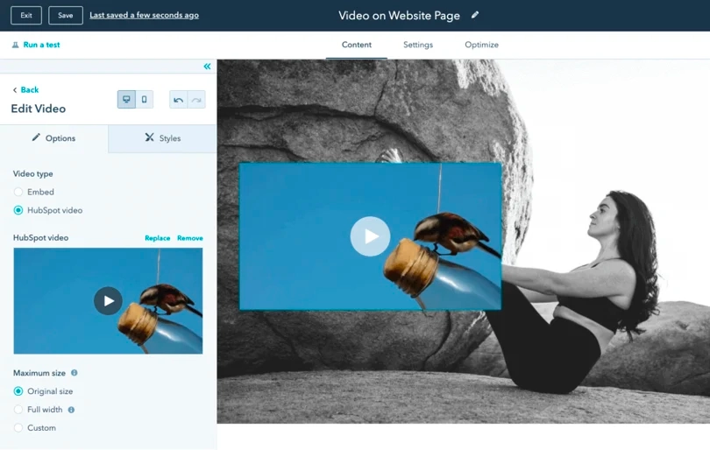Click the Full width info icon
The image size is (710, 450).
click(71, 410)
